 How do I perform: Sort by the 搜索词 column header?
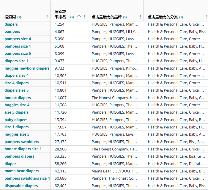point(10,17)
